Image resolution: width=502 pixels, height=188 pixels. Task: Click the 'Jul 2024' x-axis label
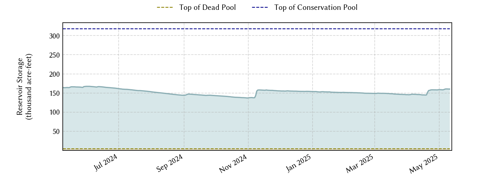click(x=106, y=163)
